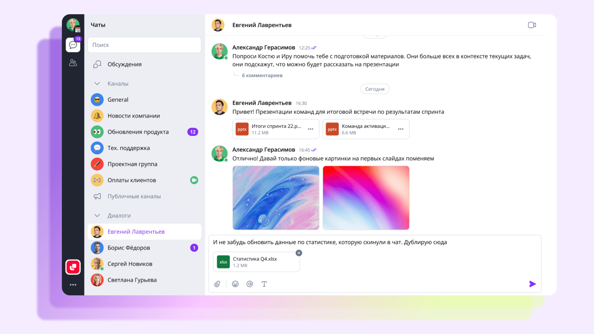Click the Оплаты клиентов active call icon
This screenshot has width=594, height=334.
pyautogui.click(x=195, y=180)
